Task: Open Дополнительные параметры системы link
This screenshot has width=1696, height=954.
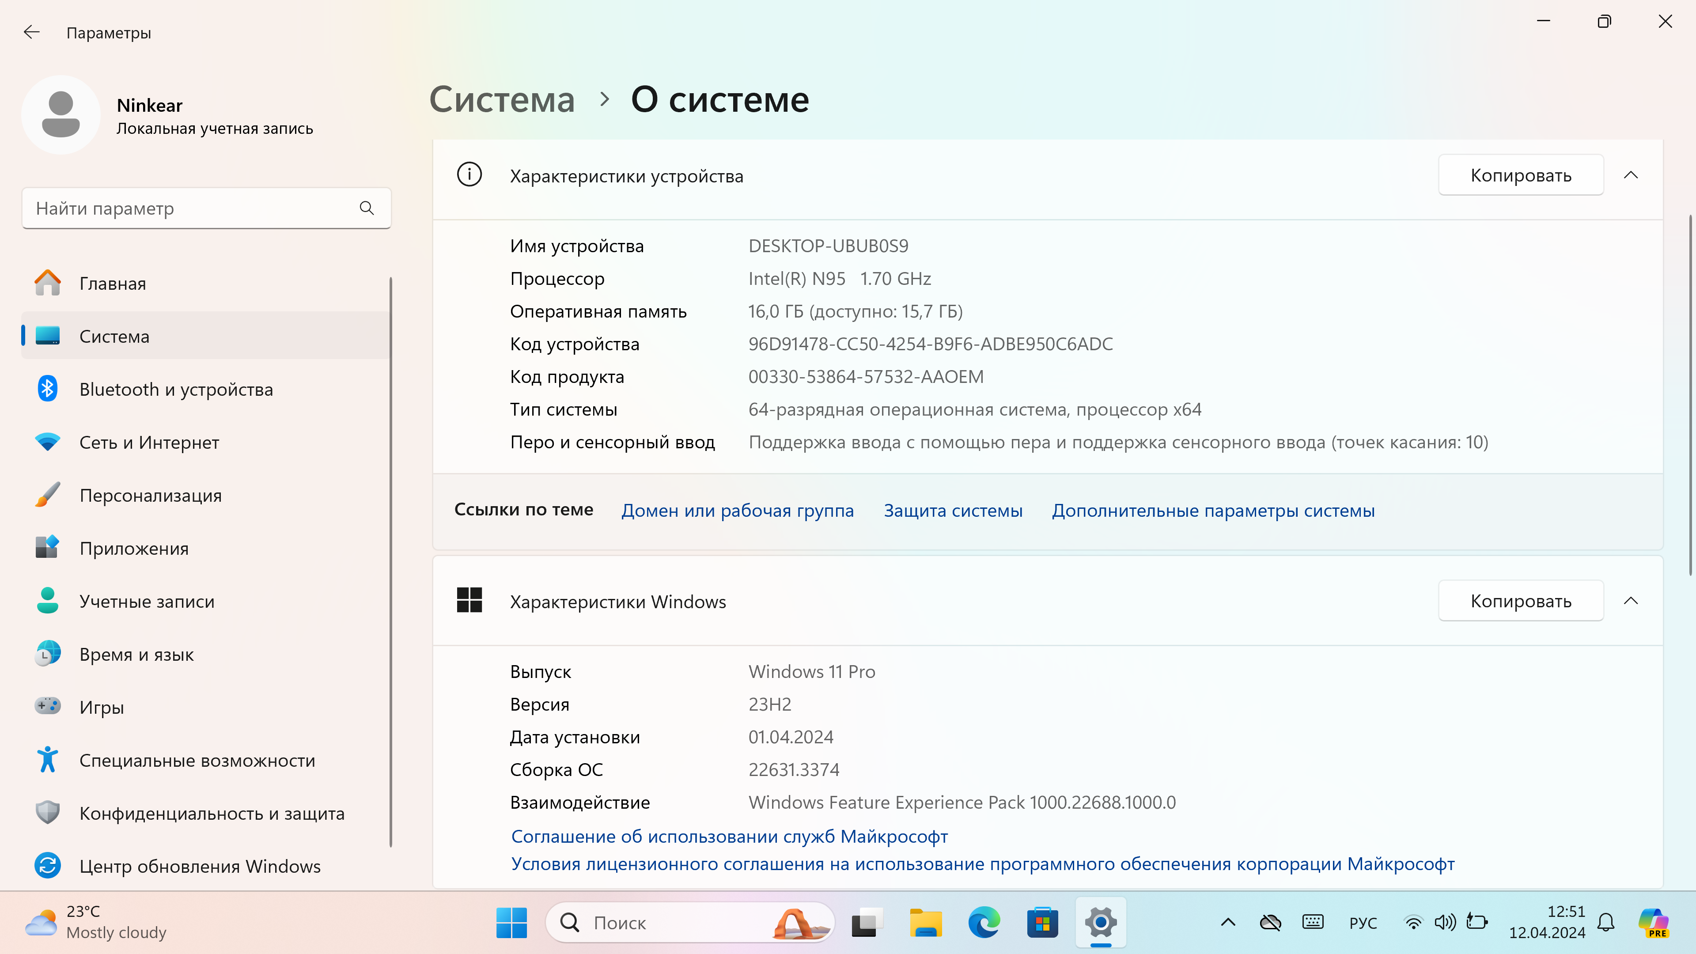Action: 1213,511
